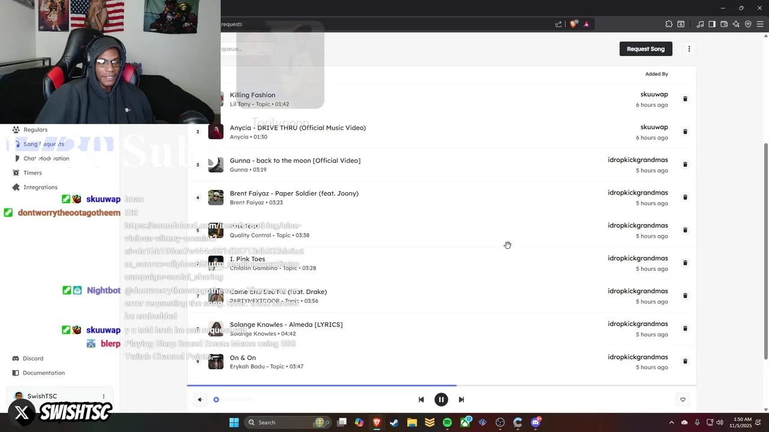Open the Regulars sidebar item

click(35, 130)
